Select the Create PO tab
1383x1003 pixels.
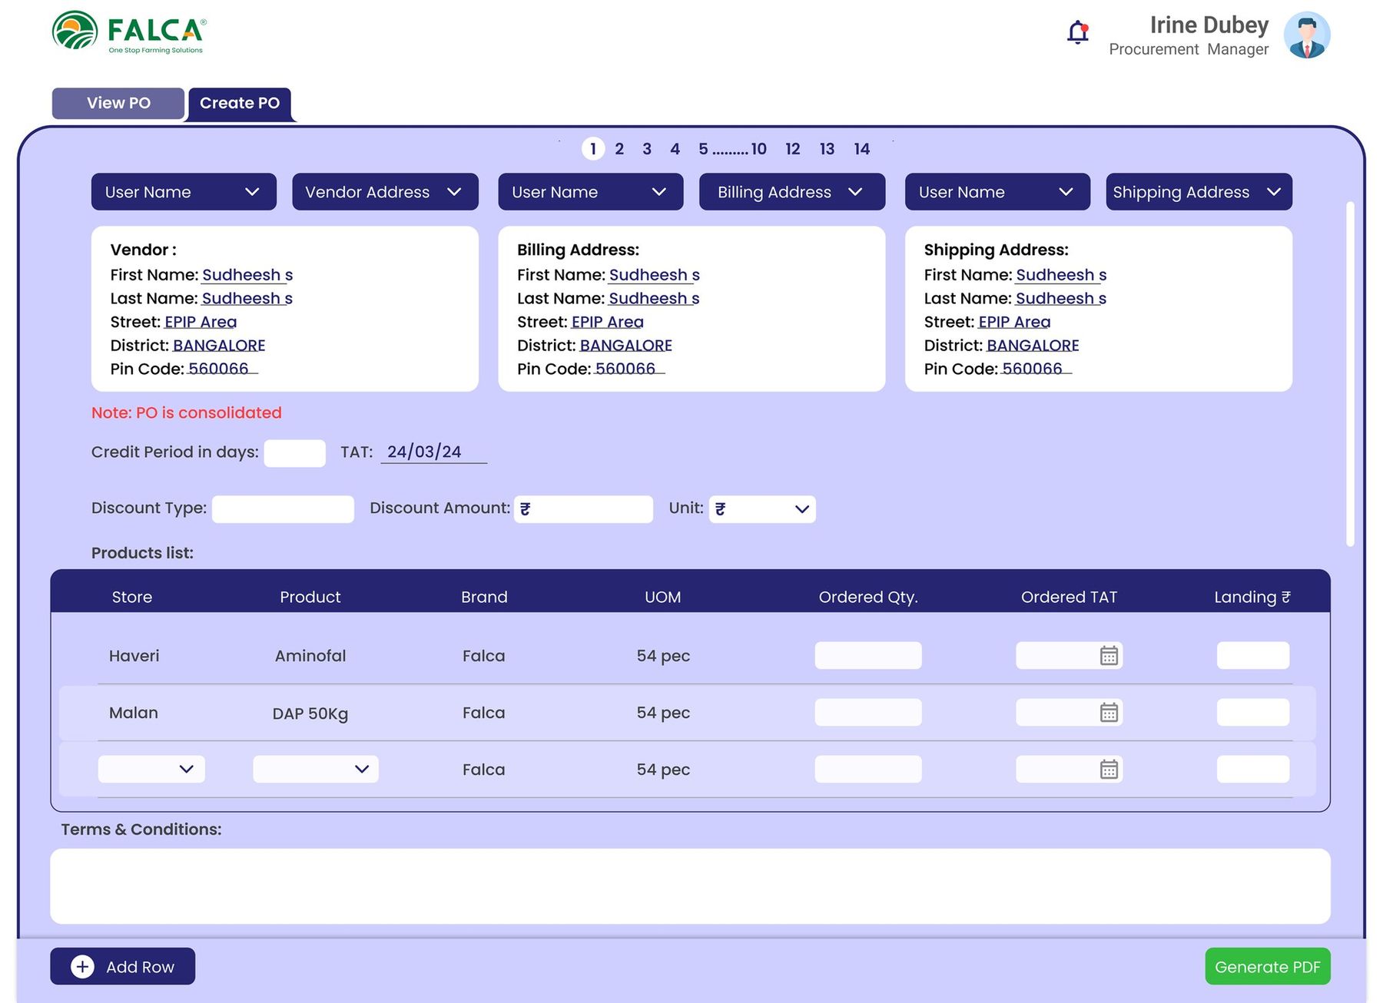[240, 103]
